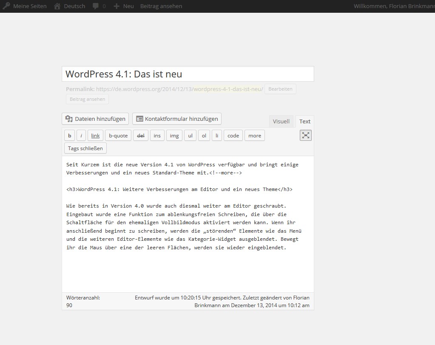Click the Permalink: label

[80, 89]
